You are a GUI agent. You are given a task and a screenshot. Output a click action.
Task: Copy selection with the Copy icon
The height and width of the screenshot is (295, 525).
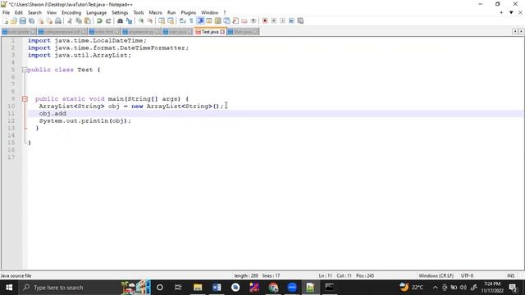[x=79, y=20]
